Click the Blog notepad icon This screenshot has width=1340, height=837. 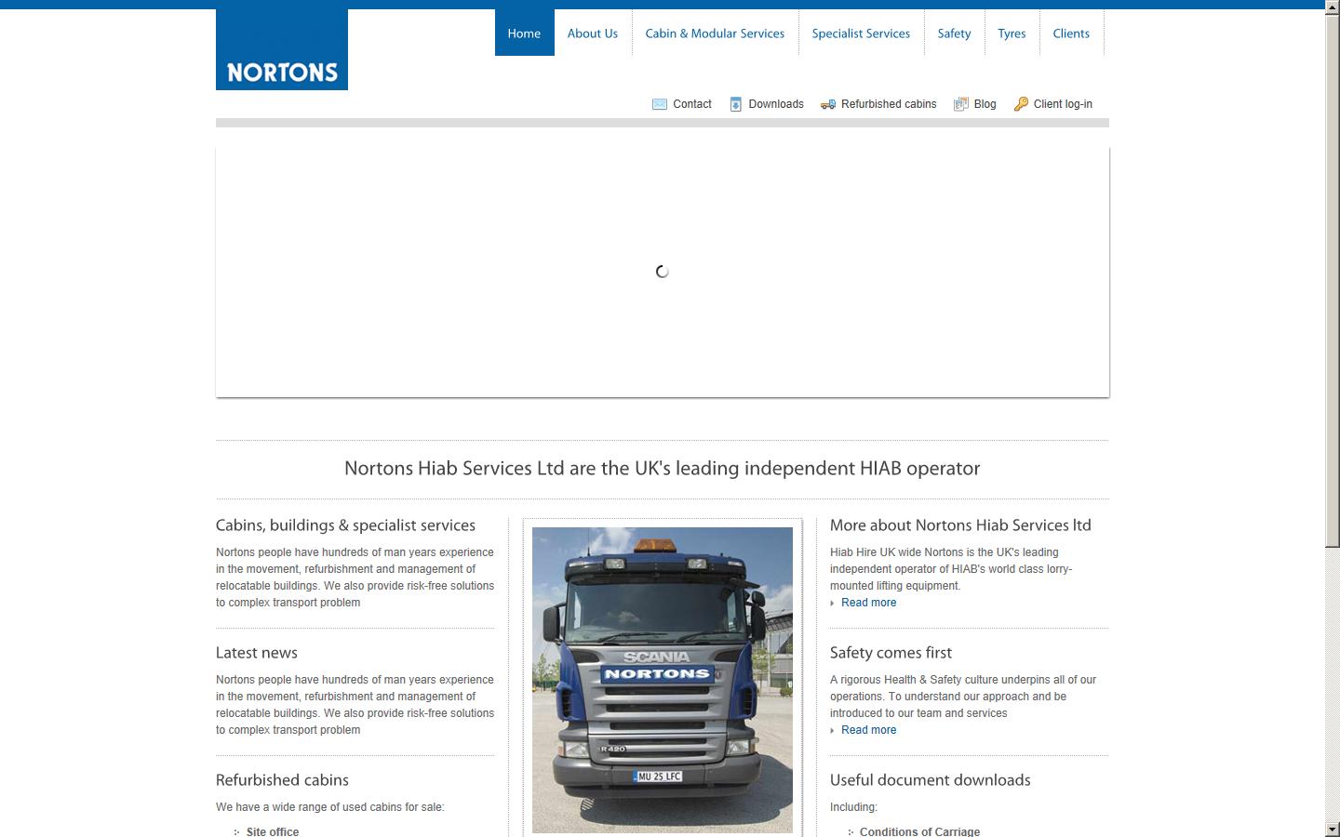point(960,103)
